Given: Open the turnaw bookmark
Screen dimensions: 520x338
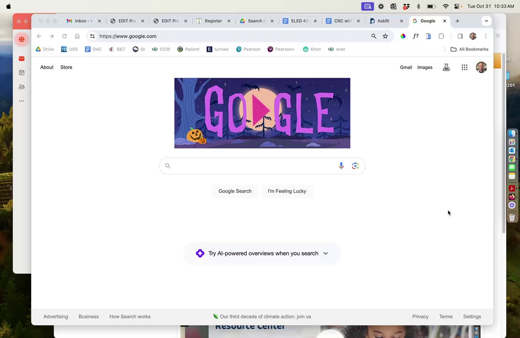Looking at the screenshot, I should tap(218, 49).
